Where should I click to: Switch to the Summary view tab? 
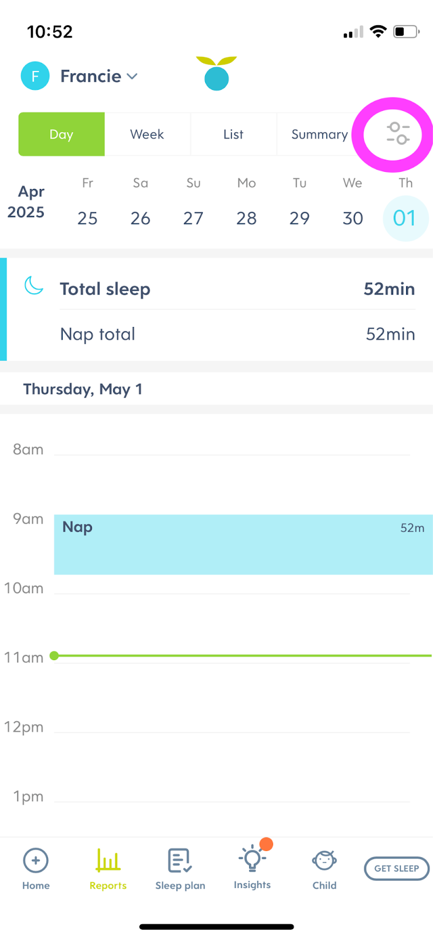click(319, 134)
